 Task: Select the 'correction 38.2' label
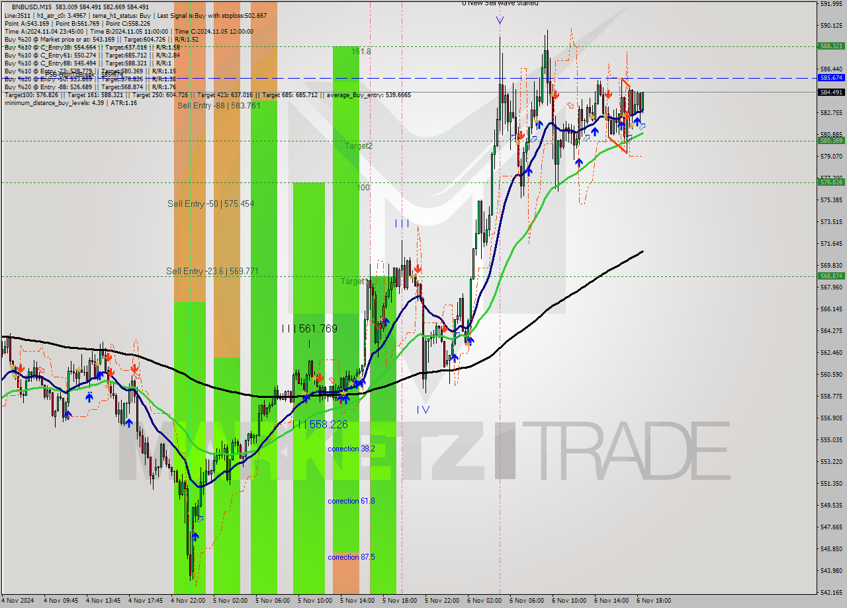tap(351, 449)
